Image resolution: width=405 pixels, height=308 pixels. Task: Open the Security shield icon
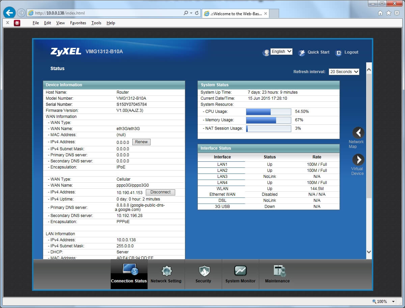204,271
